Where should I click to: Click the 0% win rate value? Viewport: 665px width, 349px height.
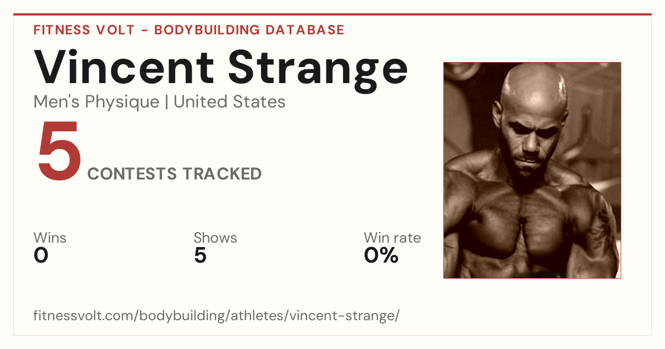click(381, 255)
